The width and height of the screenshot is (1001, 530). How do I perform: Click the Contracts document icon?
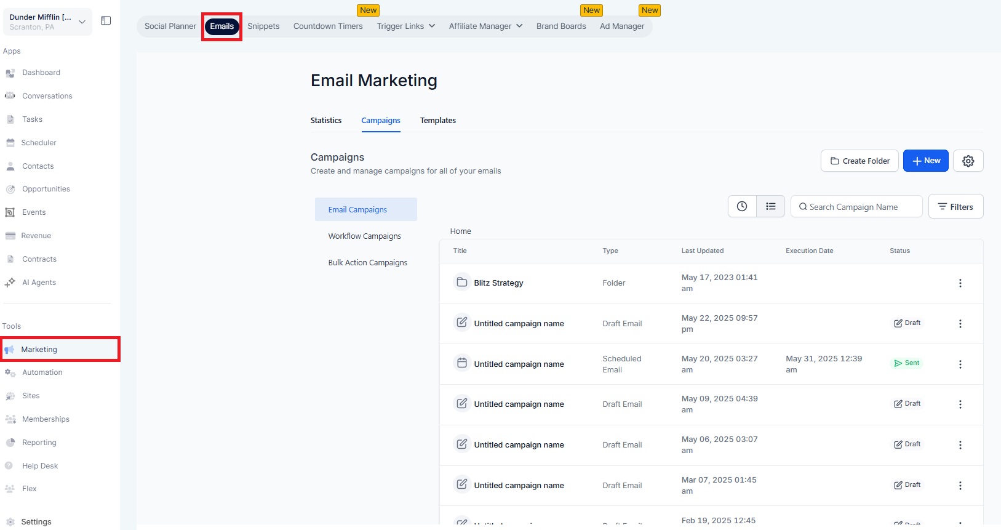[10, 259]
